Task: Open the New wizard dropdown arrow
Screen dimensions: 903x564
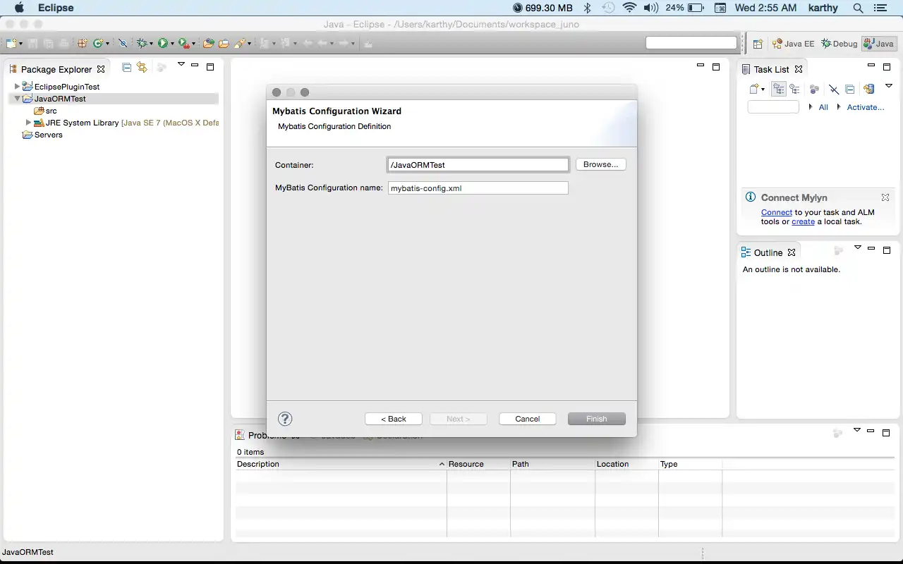Action: 20,44
